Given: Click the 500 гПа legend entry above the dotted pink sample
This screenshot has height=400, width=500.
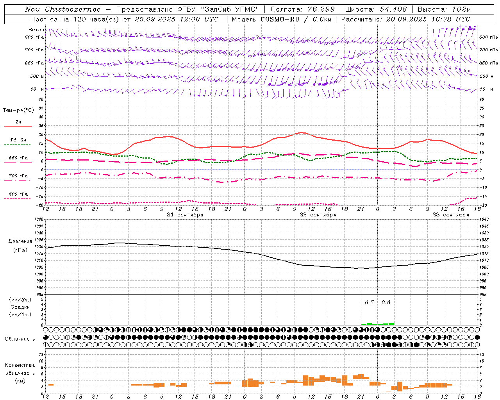Looking at the screenshot, I should click(18, 194).
